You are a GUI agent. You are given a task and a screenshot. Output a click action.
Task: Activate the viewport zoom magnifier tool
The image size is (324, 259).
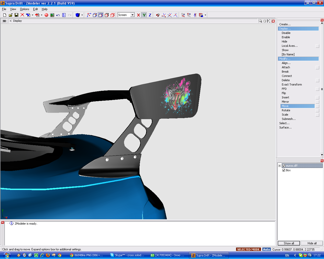pyautogui.click(x=260, y=21)
